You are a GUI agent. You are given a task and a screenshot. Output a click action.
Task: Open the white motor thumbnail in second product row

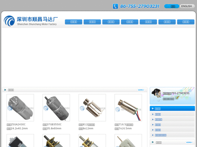click(x=128, y=141)
